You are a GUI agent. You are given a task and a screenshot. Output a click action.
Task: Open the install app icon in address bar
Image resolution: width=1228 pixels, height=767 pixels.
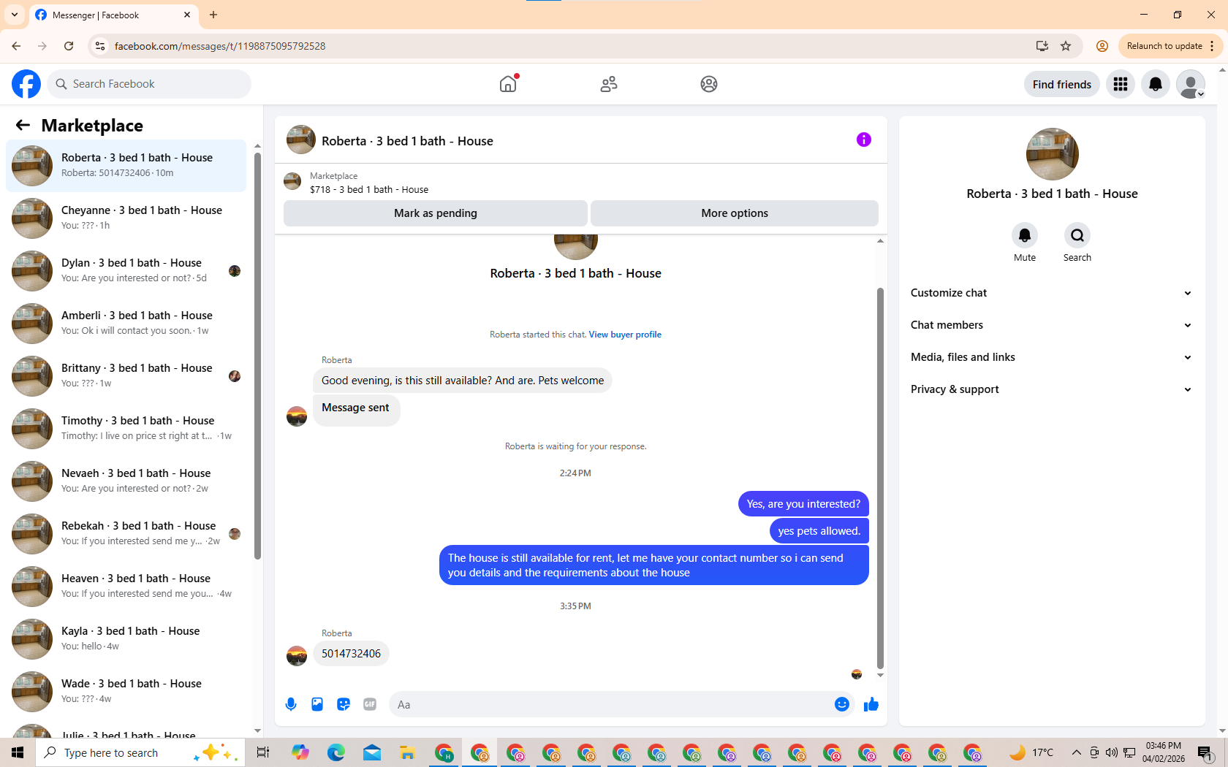tap(1042, 46)
